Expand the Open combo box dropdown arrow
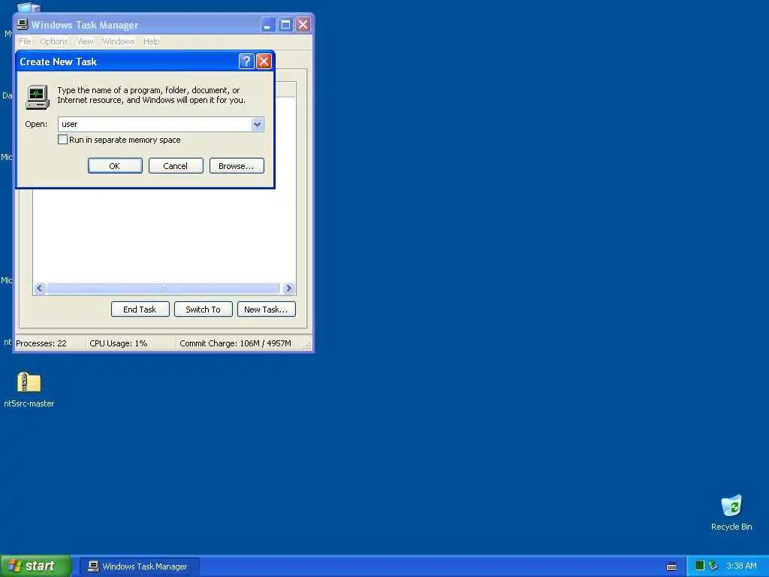Image resolution: width=769 pixels, height=577 pixels. 257,125
